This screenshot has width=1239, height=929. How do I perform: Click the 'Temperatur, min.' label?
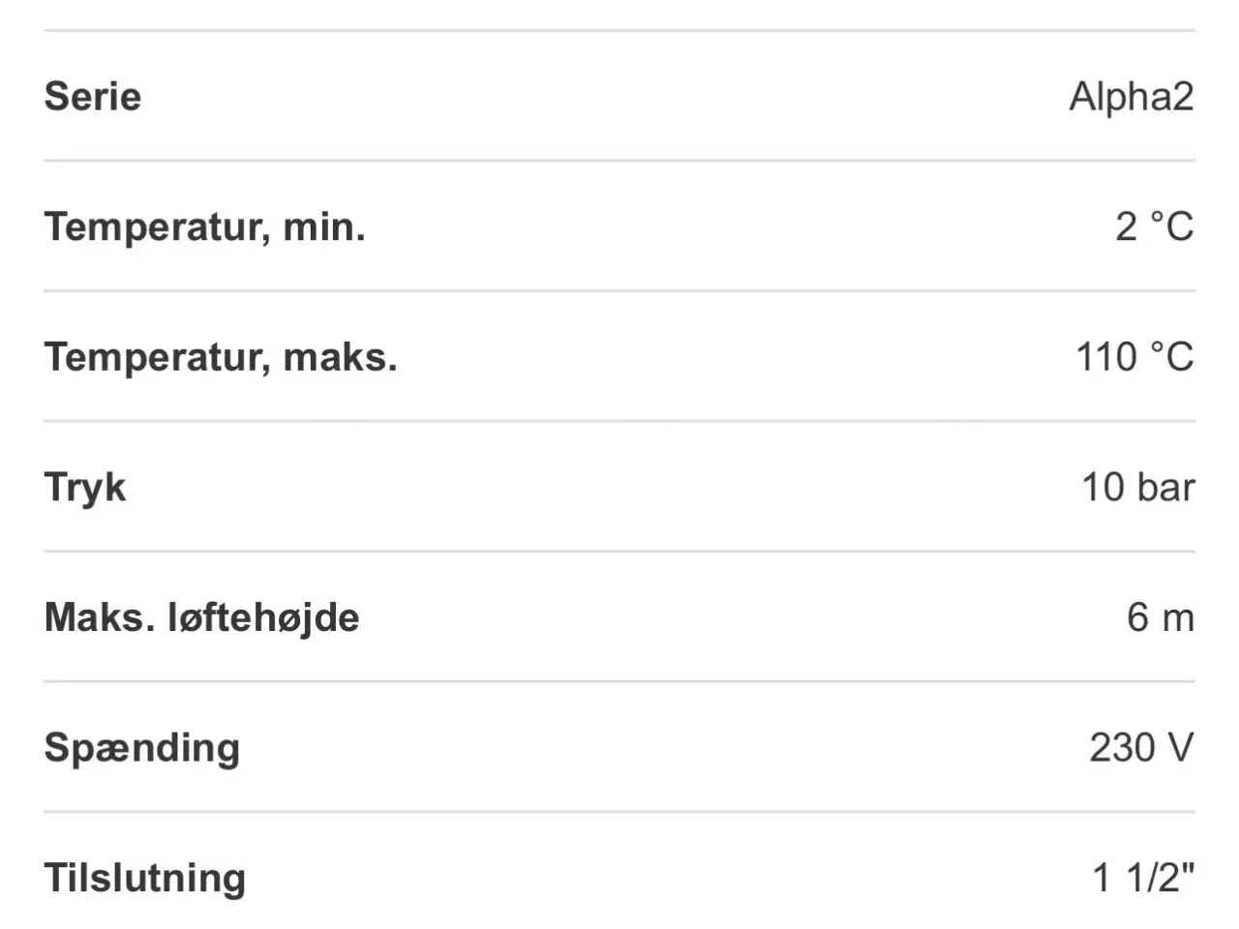pyautogui.click(x=204, y=227)
